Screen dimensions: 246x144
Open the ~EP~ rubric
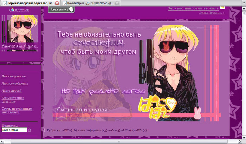point(139,130)
